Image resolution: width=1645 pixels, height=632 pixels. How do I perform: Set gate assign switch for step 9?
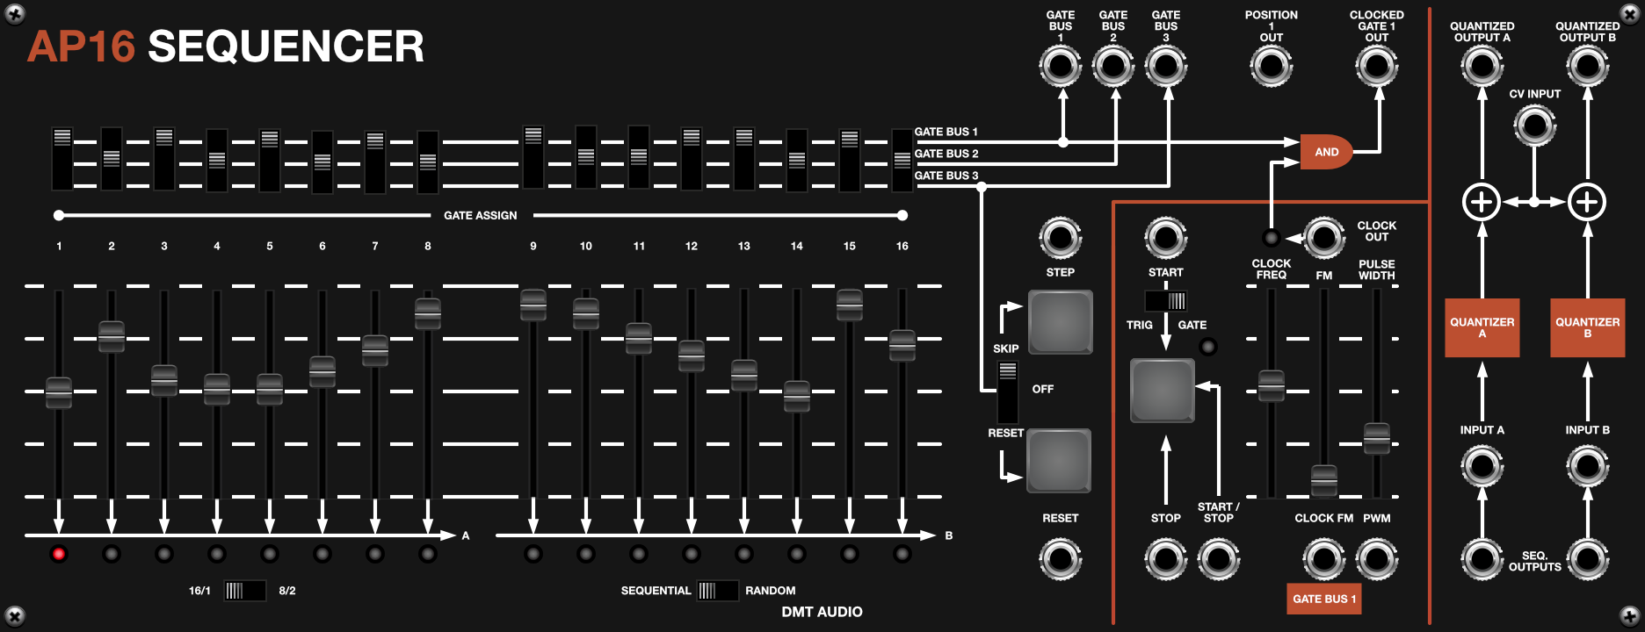tap(533, 157)
